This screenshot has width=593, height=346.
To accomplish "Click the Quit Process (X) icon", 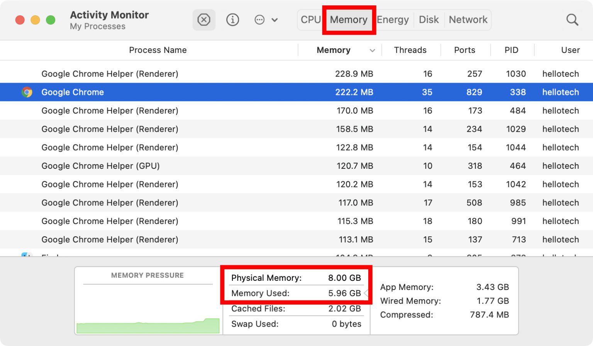I will [204, 20].
